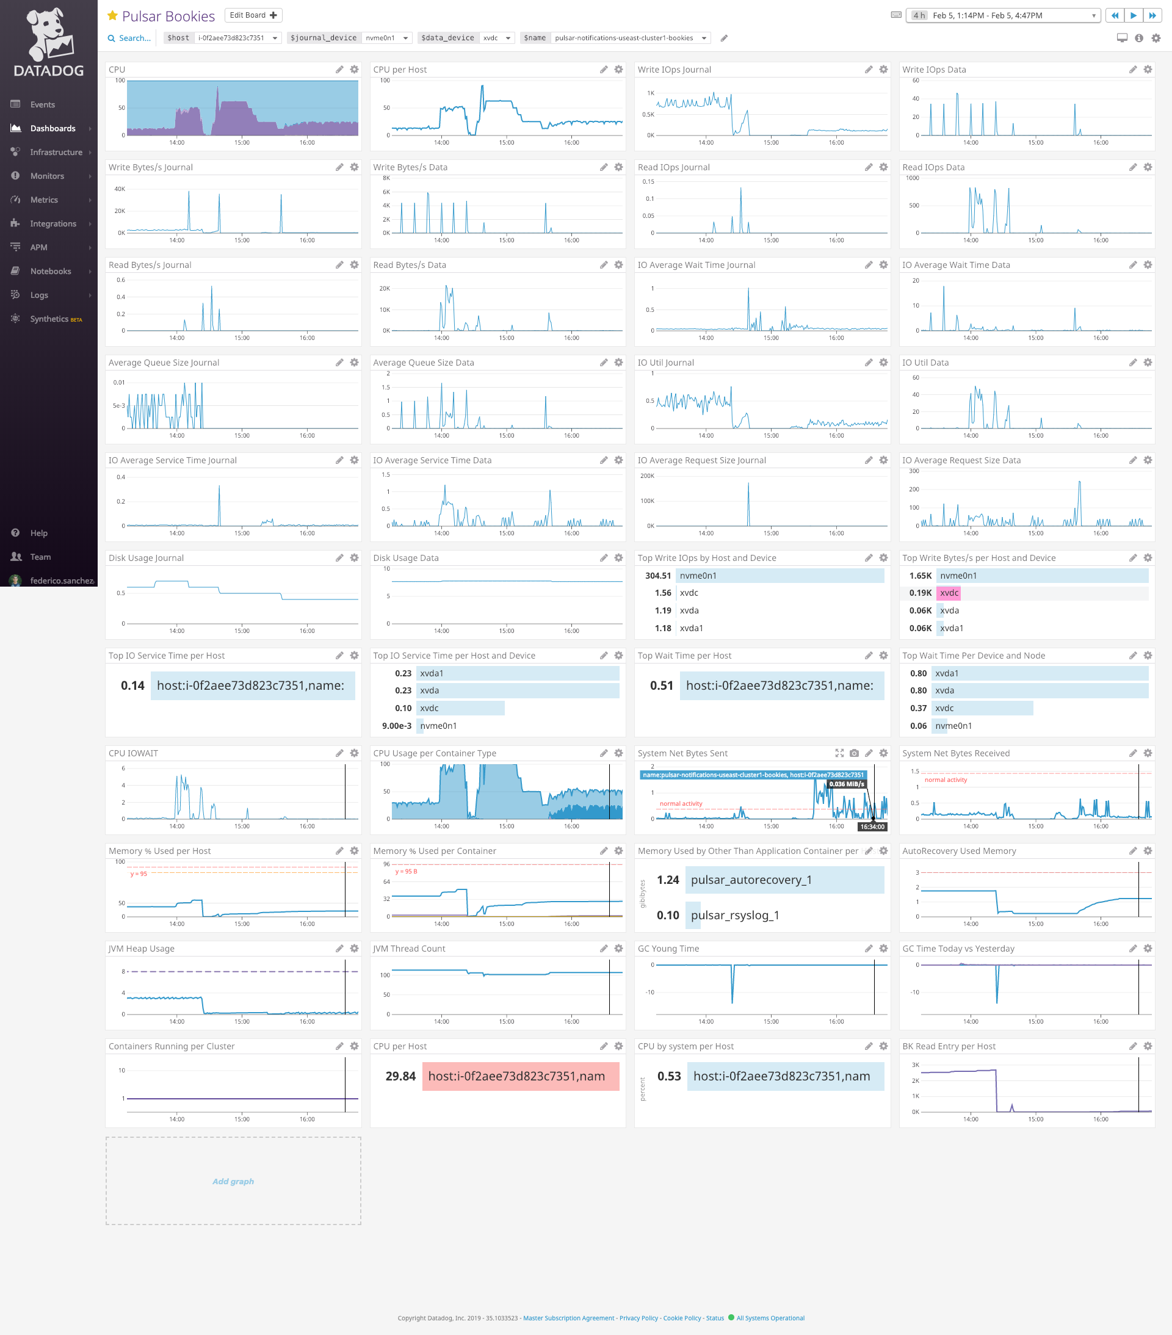The image size is (1172, 1335).
Task: Expand Infrastructure submenu arrow
Action: click(x=90, y=152)
